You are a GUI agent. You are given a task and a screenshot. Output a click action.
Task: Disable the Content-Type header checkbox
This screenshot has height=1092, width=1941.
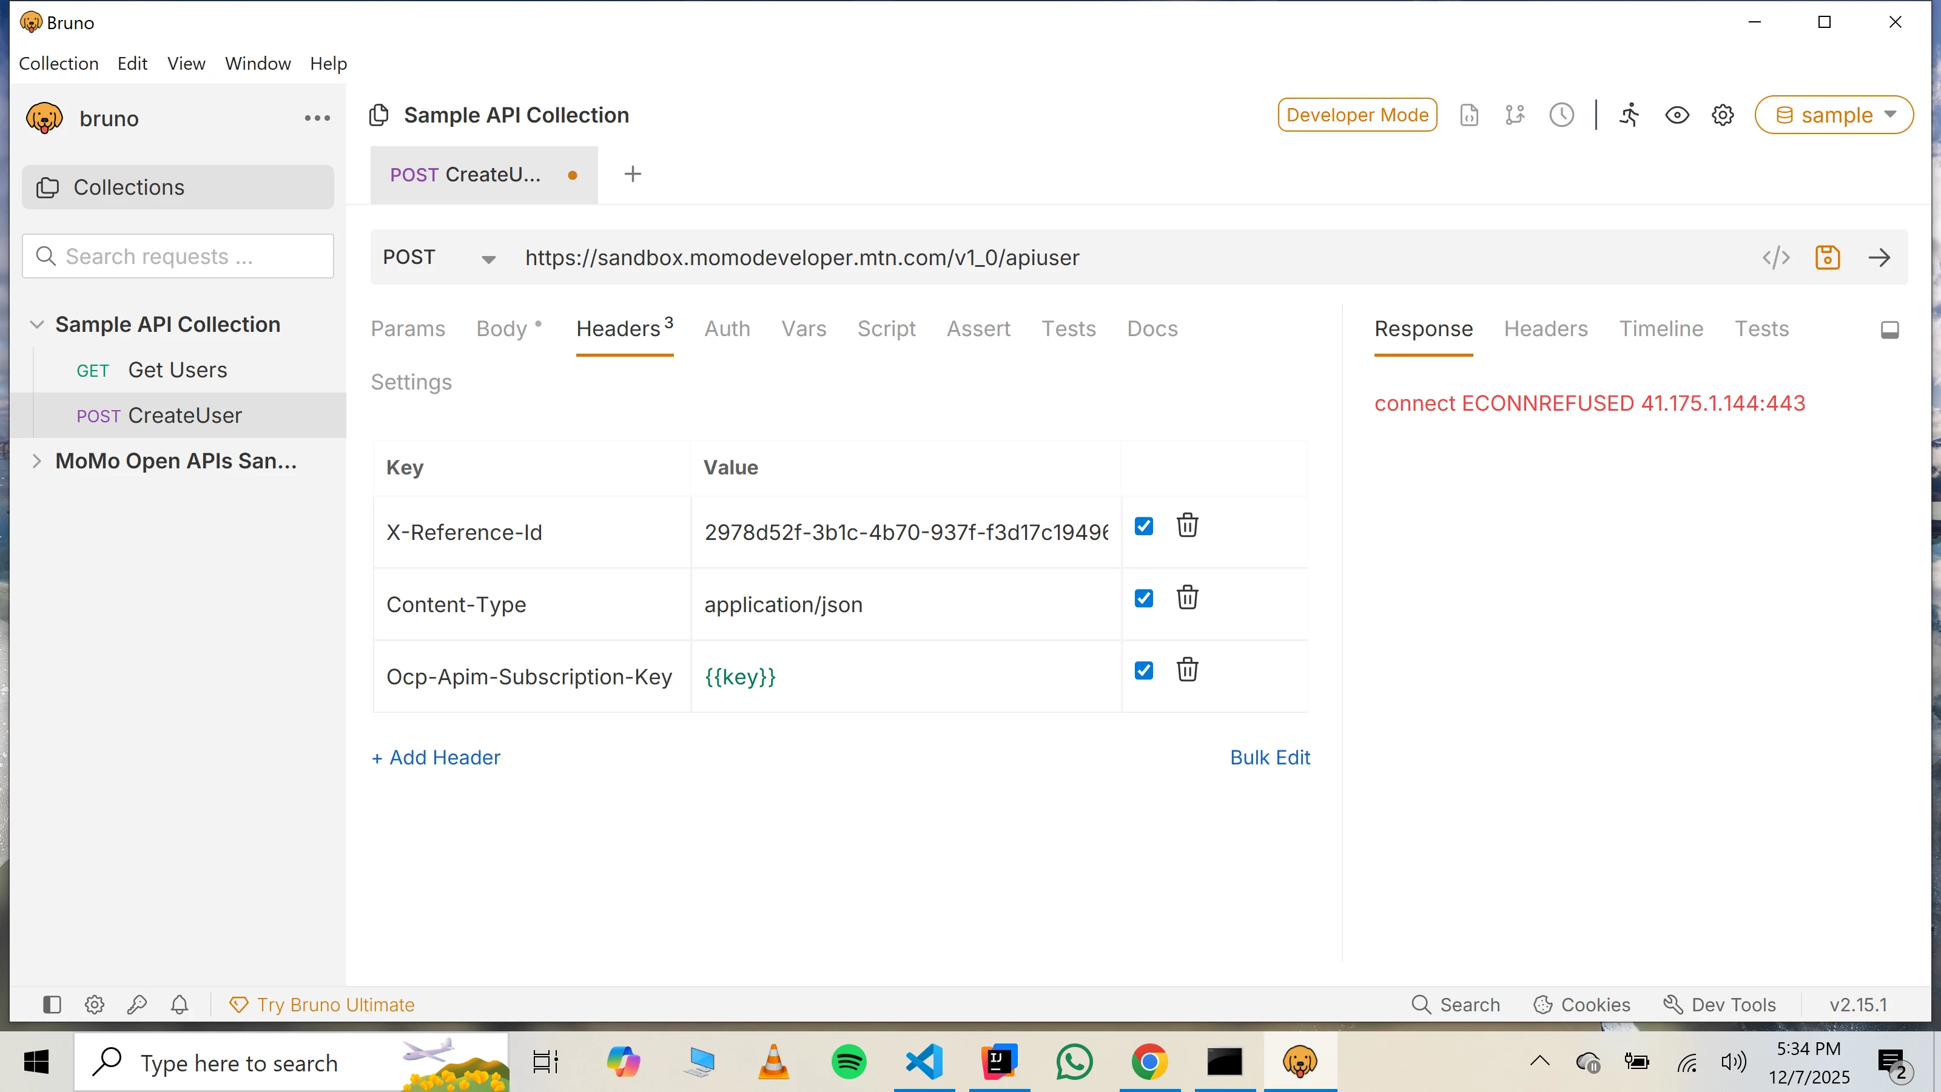[1143, 598]
